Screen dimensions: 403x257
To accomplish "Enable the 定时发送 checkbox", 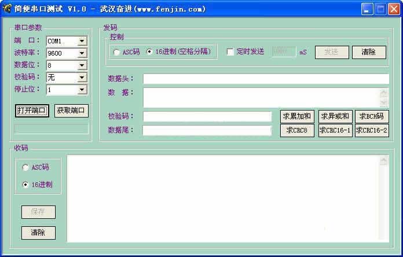I will [x=230, y=52].
